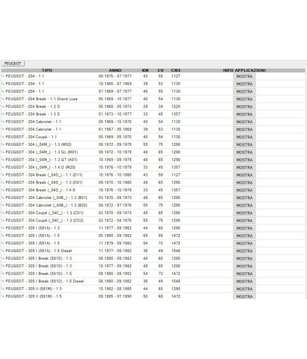
Task: Select PEUGEOT 304 Break 1.1 (D11) row
Action: 153,175
